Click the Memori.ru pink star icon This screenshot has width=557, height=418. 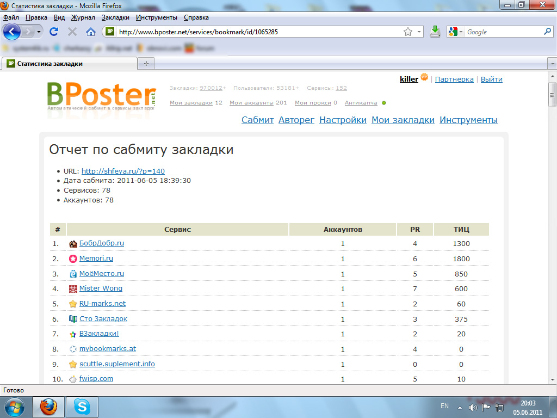(73, 259)
